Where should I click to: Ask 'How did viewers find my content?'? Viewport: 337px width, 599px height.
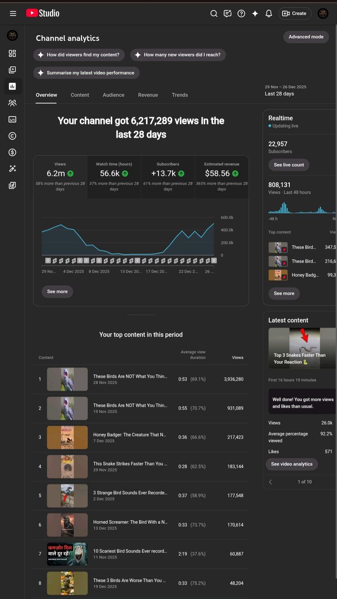79,55
